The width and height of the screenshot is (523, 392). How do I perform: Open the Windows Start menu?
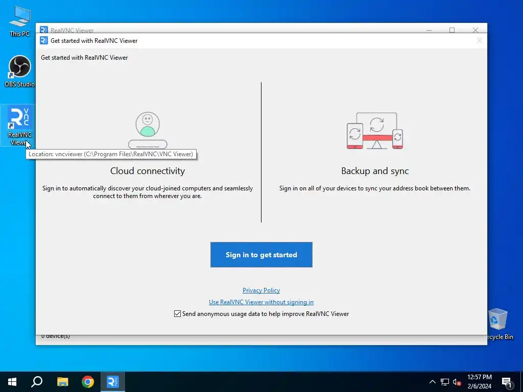click(x=12, y=382)
